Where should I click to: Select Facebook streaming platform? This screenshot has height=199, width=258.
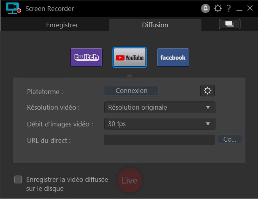tap(173, 57)
